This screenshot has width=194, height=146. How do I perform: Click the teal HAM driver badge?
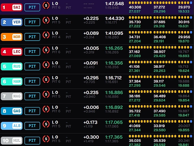(12, 81)
